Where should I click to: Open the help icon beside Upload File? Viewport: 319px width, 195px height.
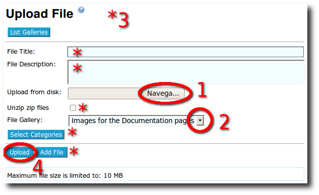pos(81,10)
